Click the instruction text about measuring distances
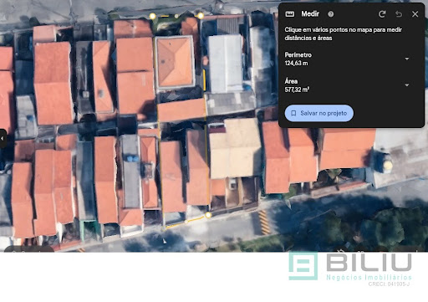This screenshot has height=302, width=428. tap(344, 33)
